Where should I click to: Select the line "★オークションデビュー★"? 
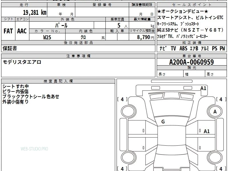coord(183,11)
